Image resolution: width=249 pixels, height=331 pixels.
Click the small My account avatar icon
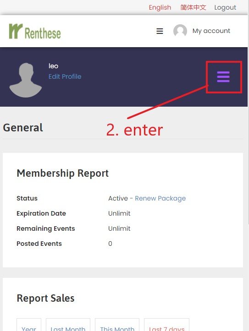180,31
